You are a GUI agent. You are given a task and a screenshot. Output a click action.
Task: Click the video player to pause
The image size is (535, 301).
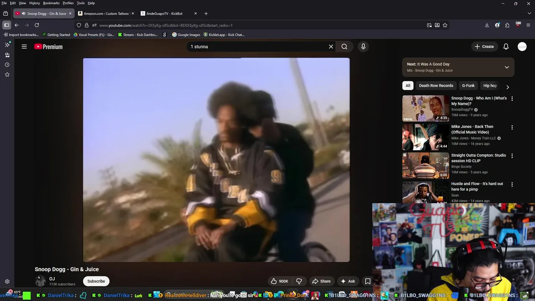216,160
